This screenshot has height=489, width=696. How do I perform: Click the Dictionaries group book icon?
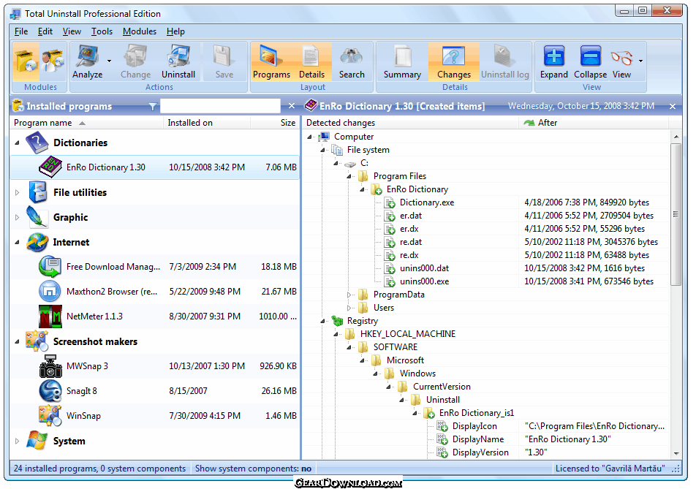37,143
